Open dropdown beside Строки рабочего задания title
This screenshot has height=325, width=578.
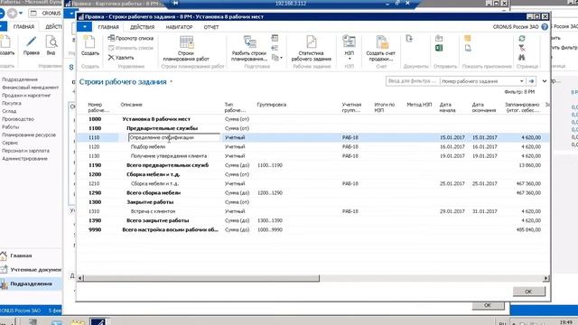click(x=171, y=82)
